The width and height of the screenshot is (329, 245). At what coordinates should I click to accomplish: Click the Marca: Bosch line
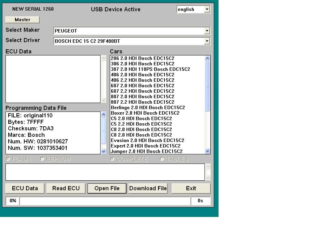click(26, 135)
